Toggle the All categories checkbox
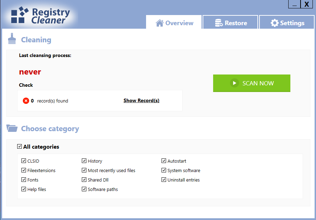Screen dimensions: 316x220 coord(19,146)
